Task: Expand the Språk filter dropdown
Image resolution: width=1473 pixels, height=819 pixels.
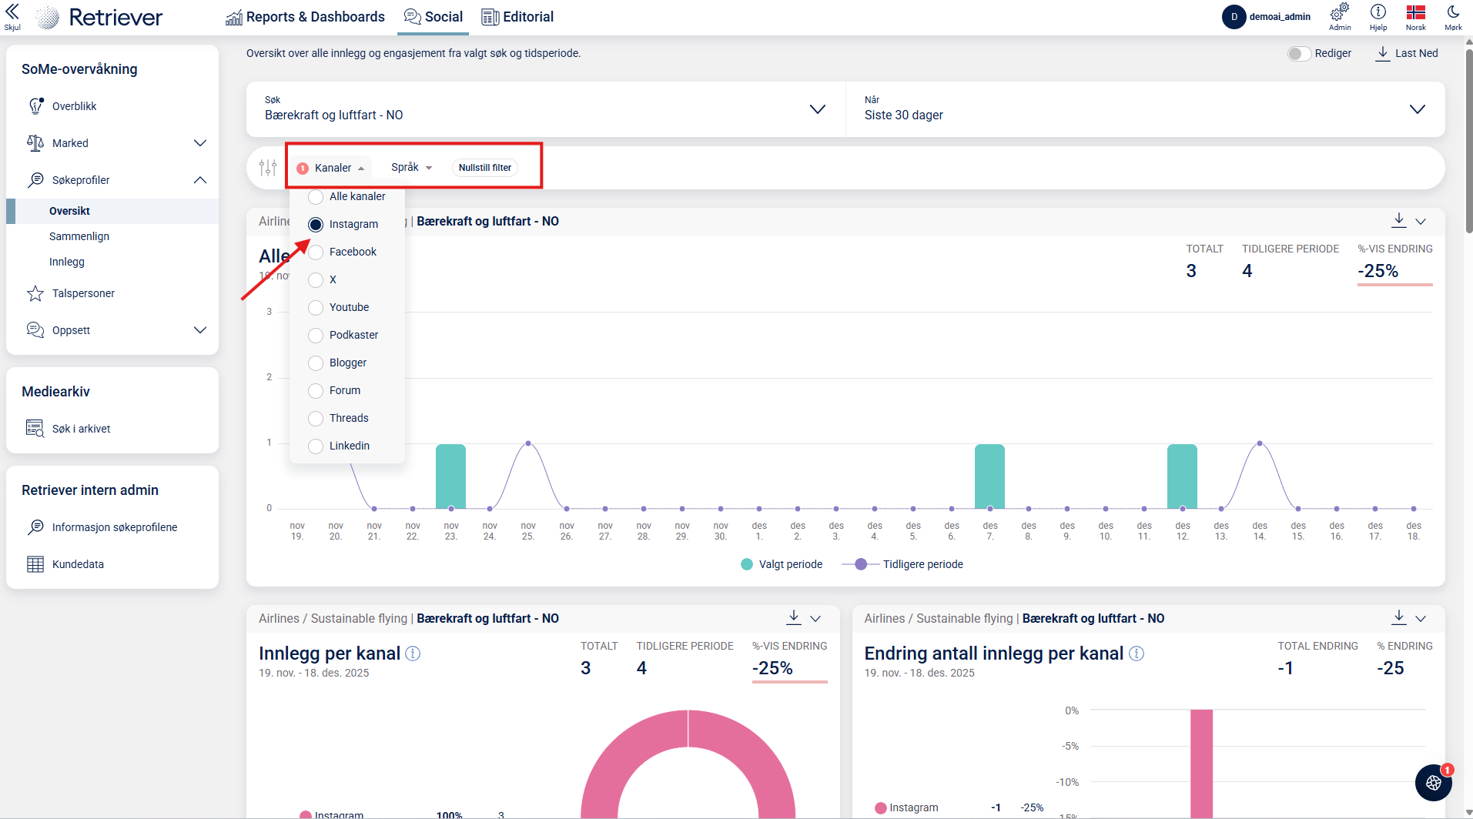Action: coord(411,168)
